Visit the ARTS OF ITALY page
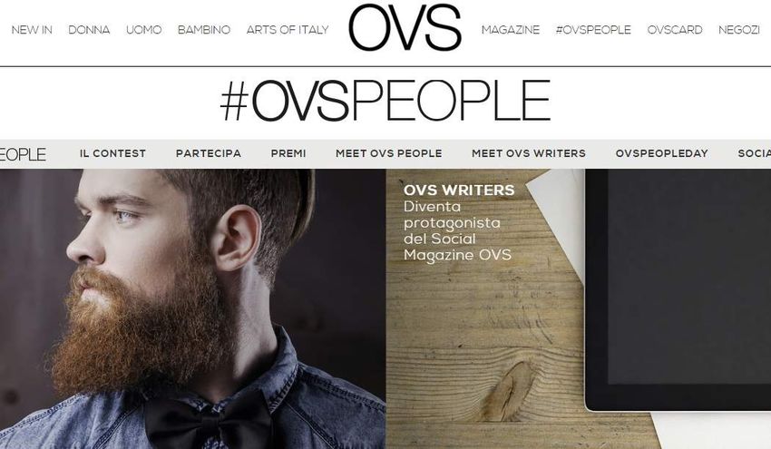Image resolution: width=771 pixels, height=449 pixels. pos(288,30)
